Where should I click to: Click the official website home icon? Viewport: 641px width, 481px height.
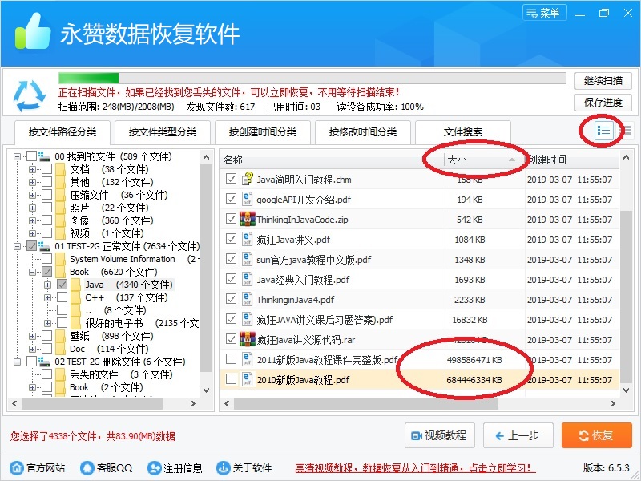pos(16,468)
